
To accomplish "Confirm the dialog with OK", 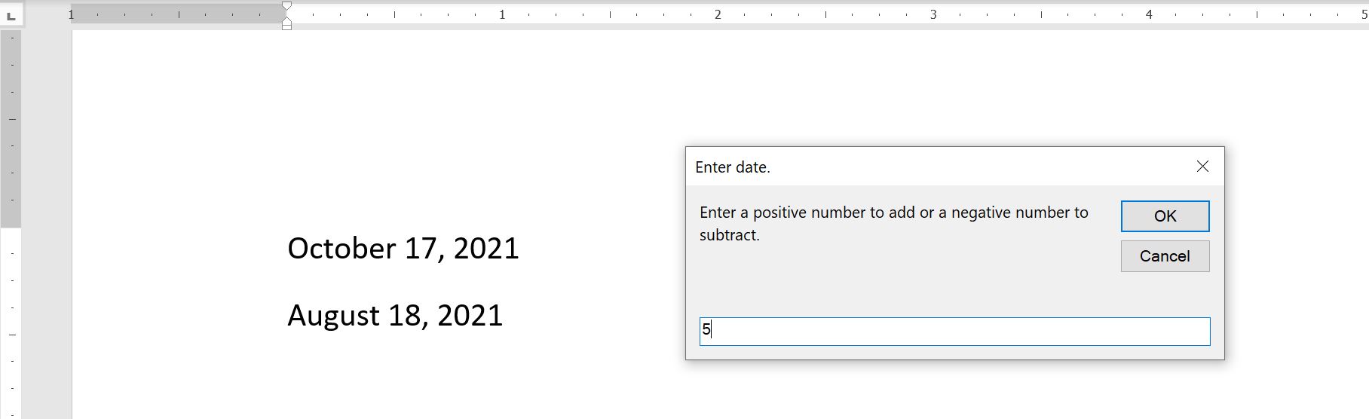I will [x=1165, y=216].
